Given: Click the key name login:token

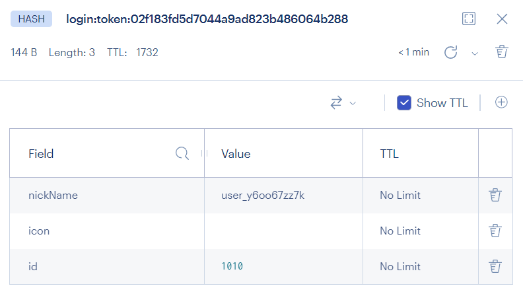Looking at the screenshot, I should point(207,19).
